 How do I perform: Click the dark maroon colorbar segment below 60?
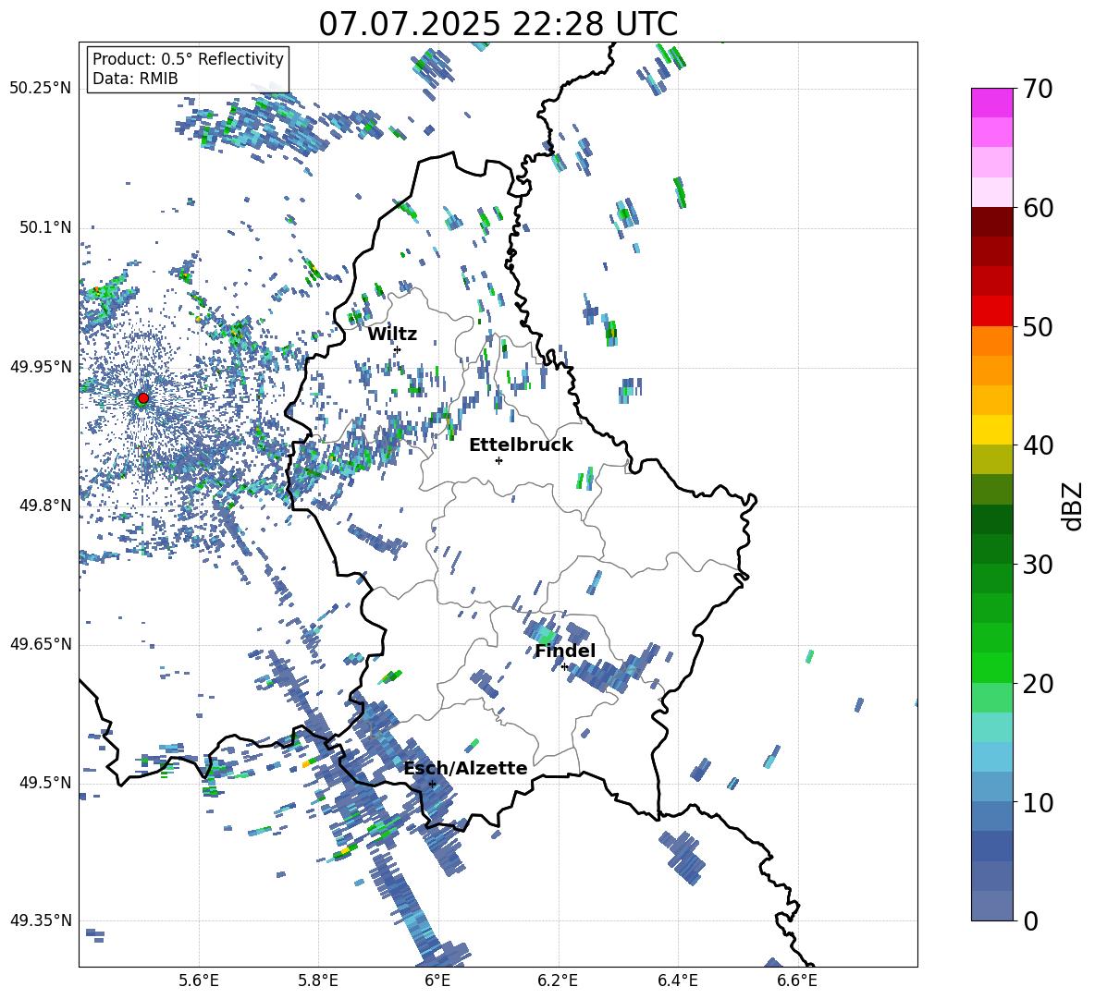coord(992,222)
